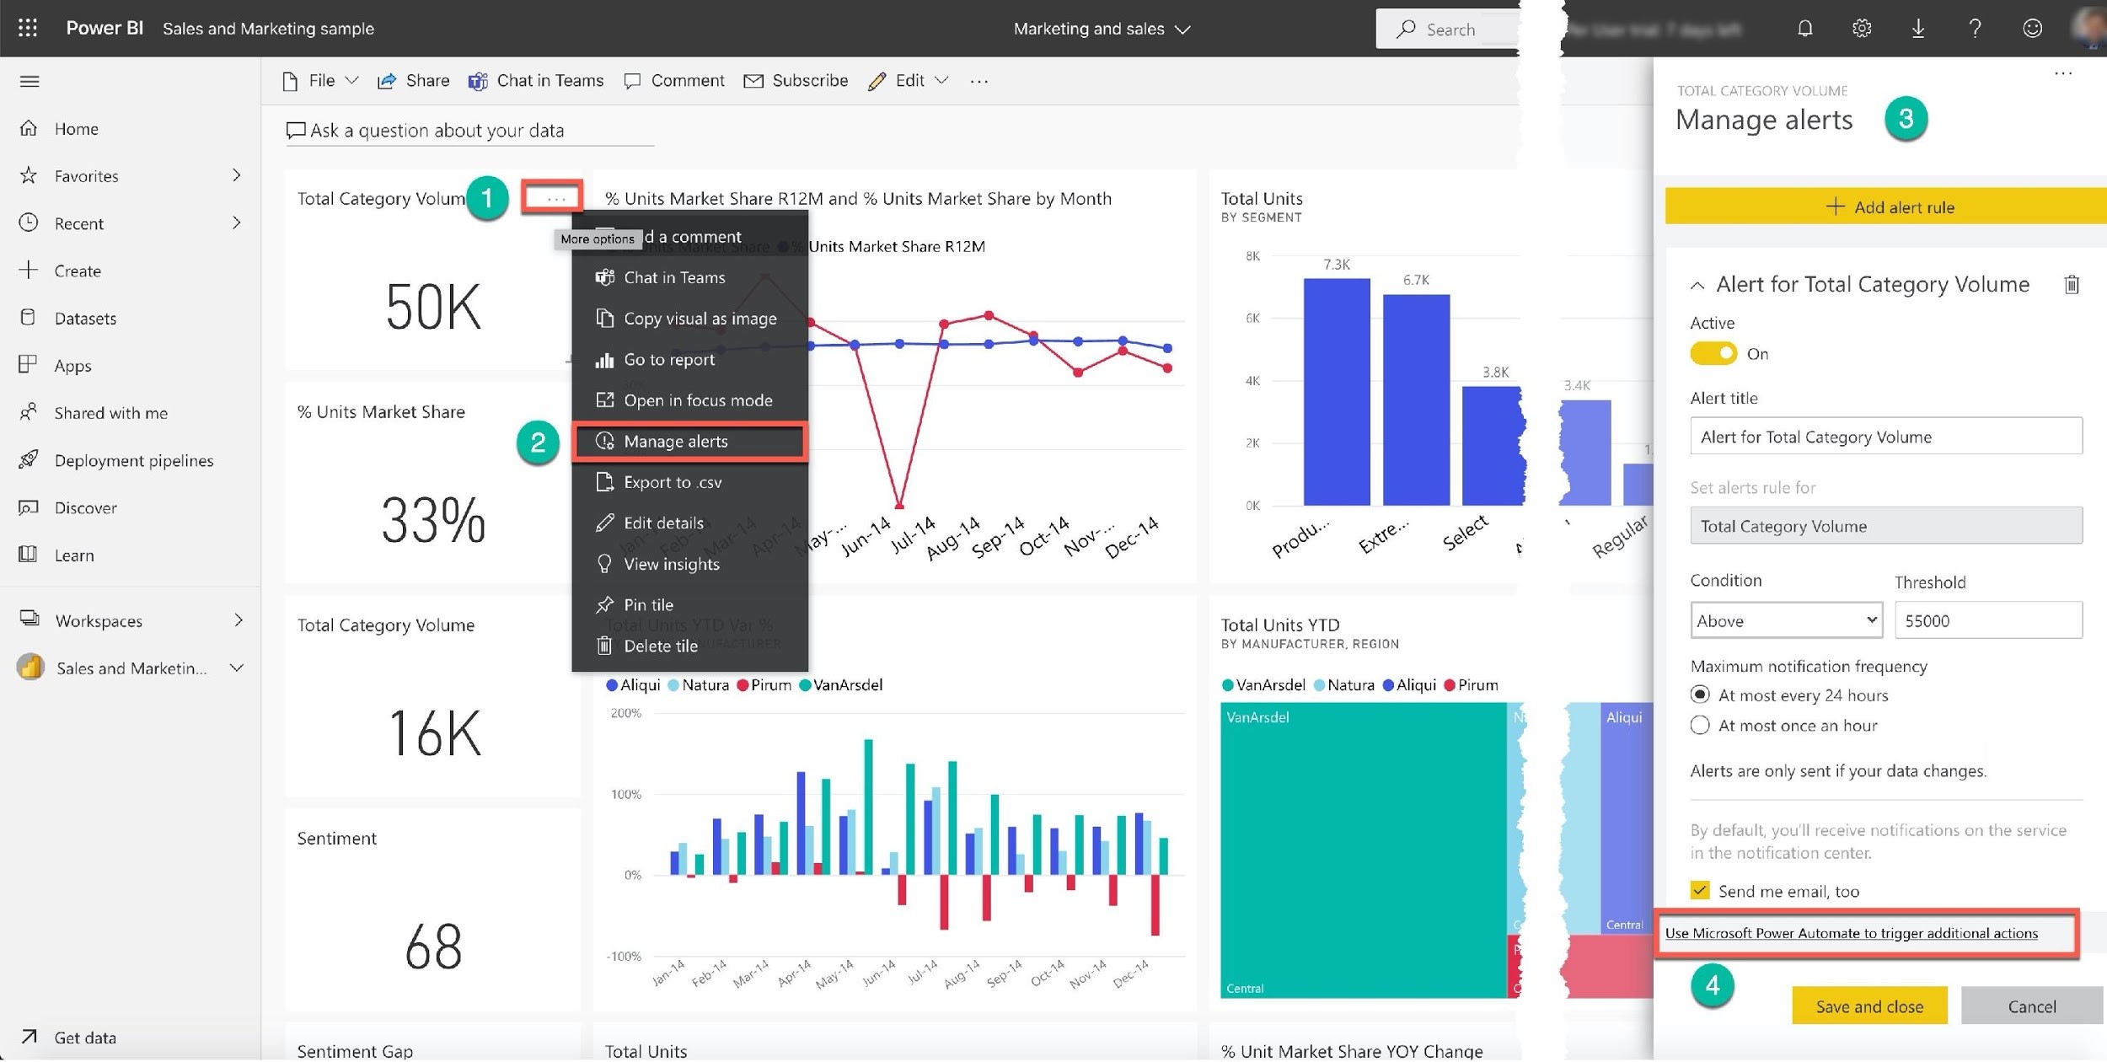
Task: Click Save and close button
Action: tap(1868, 1007)
